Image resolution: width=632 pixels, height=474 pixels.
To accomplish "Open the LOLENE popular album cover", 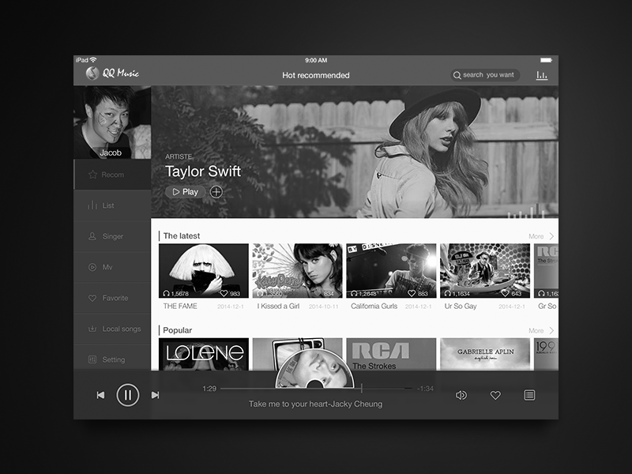I will click(x=204, y=354).
